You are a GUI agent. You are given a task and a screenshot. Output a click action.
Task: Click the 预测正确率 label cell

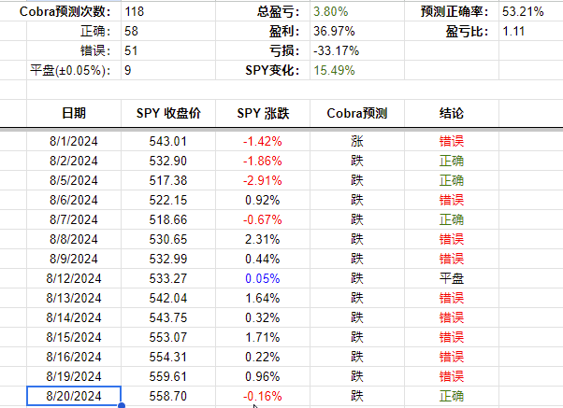coord(452,11)
